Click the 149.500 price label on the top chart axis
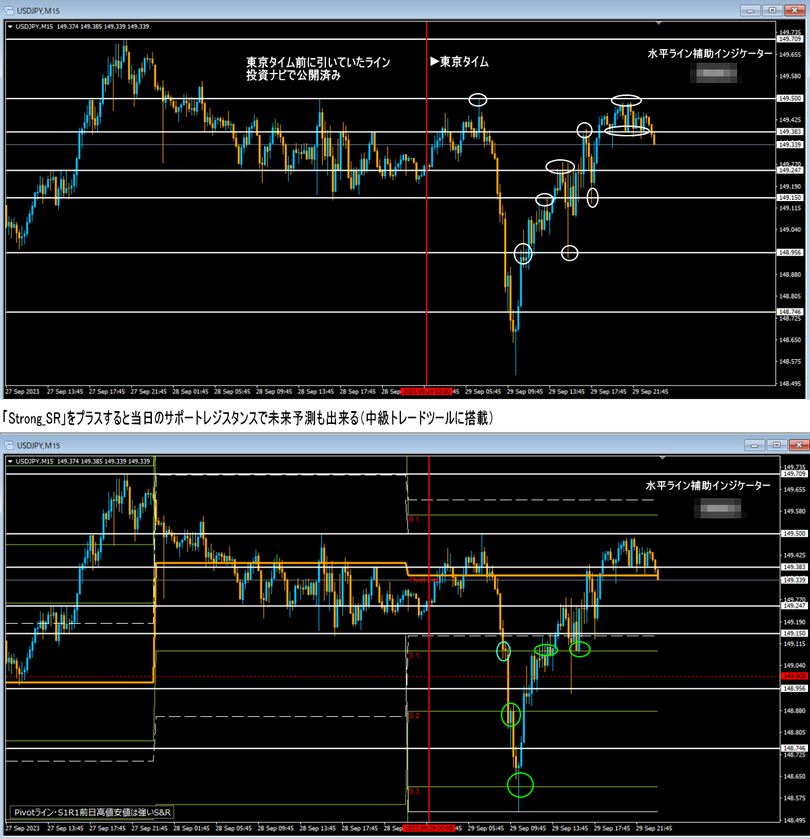 pyautogui.click(x=790, y=99)
